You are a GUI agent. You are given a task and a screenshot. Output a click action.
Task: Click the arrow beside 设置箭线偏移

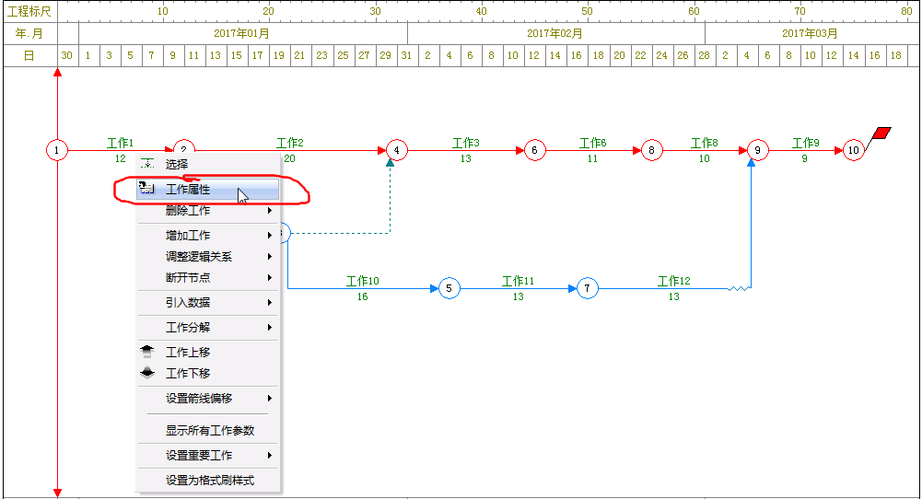[x=269, y=399]
